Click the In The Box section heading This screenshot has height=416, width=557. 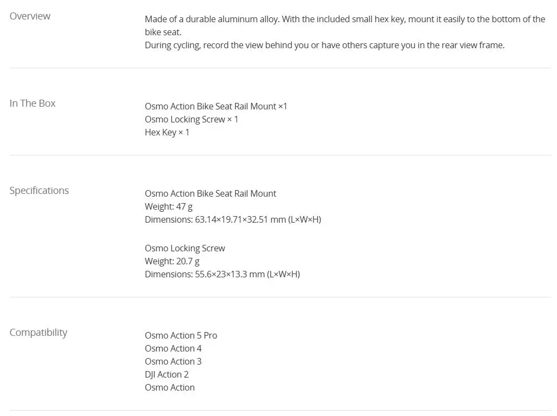(32, 103)
